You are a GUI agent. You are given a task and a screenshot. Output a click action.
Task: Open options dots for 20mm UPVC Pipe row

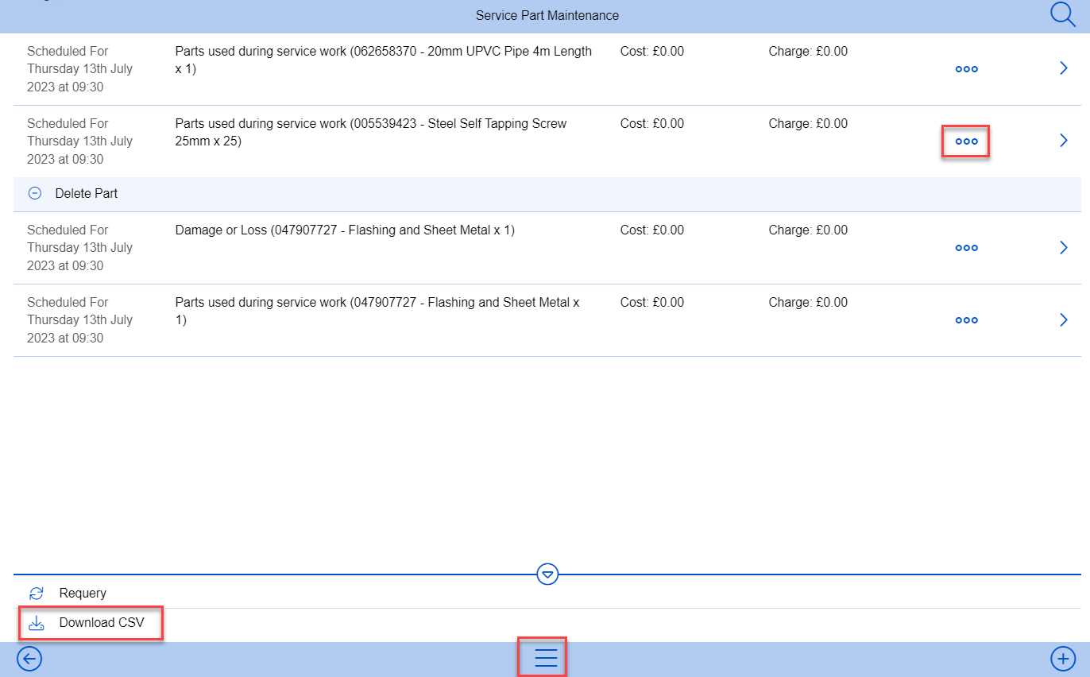(x=966, y=69)
